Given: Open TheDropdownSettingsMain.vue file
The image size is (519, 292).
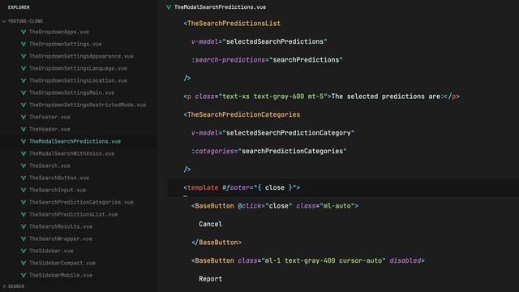Looking at the screenshot, I should [72, 92].
